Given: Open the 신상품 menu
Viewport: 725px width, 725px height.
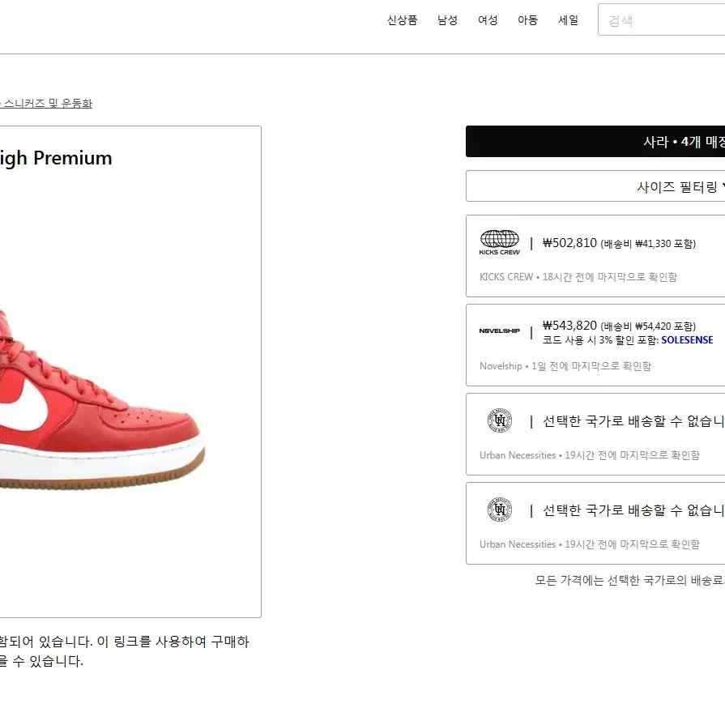Looking at the screenshot, I should [x=402, y=20].
